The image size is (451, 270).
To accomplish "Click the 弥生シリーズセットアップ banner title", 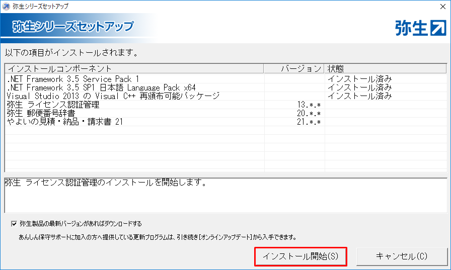I will coord(73,27).
